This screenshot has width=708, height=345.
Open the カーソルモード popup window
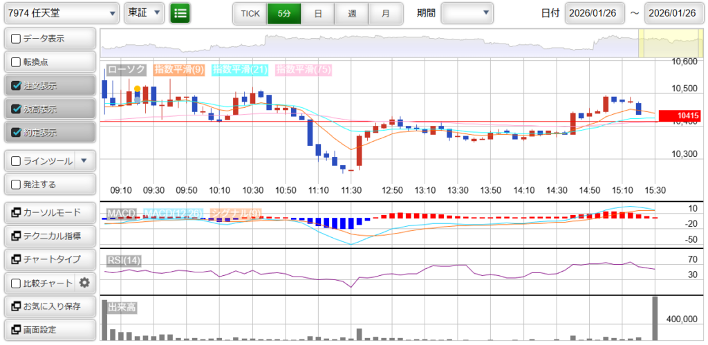click(x=48, y=212)
